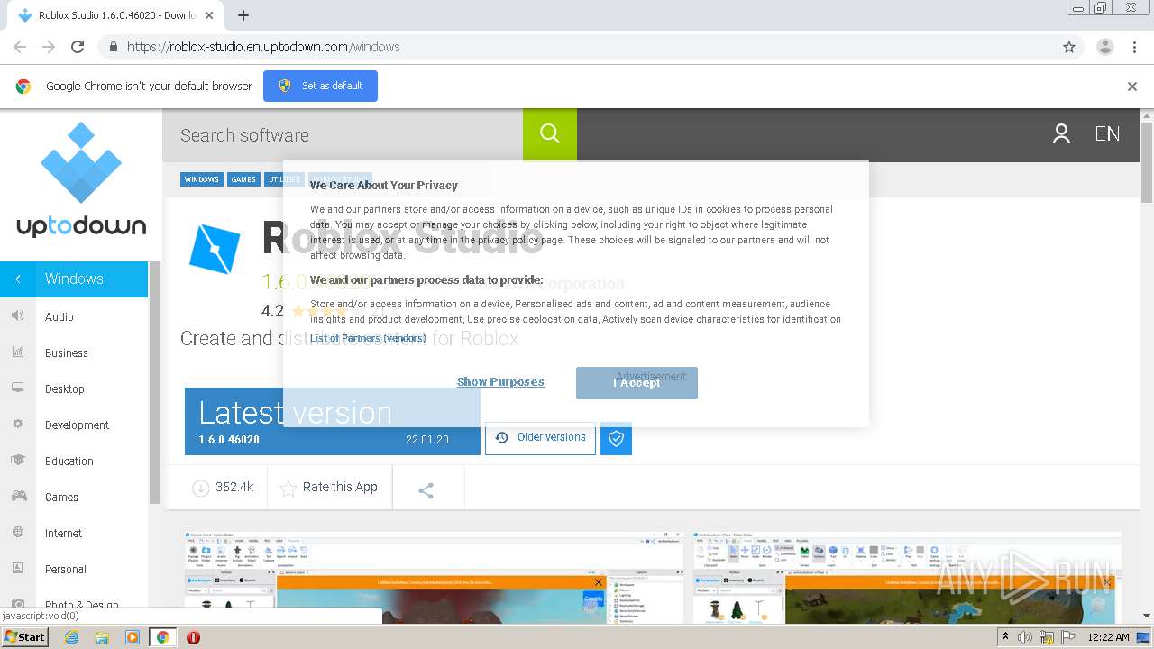Screen dimensions: 1154x649
Task: Dismiss the default browser infobar
Action: click(x=1132, y=87)
